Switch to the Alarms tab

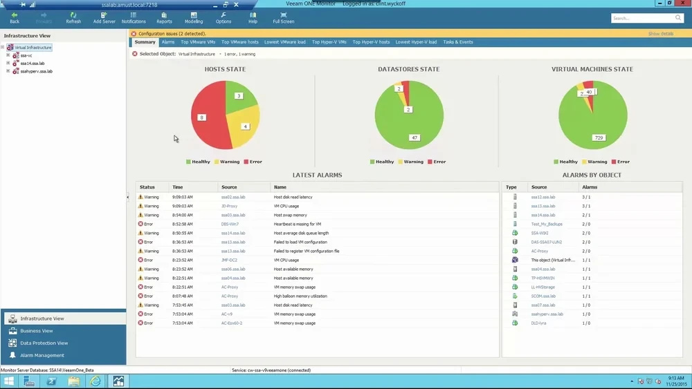167,42
